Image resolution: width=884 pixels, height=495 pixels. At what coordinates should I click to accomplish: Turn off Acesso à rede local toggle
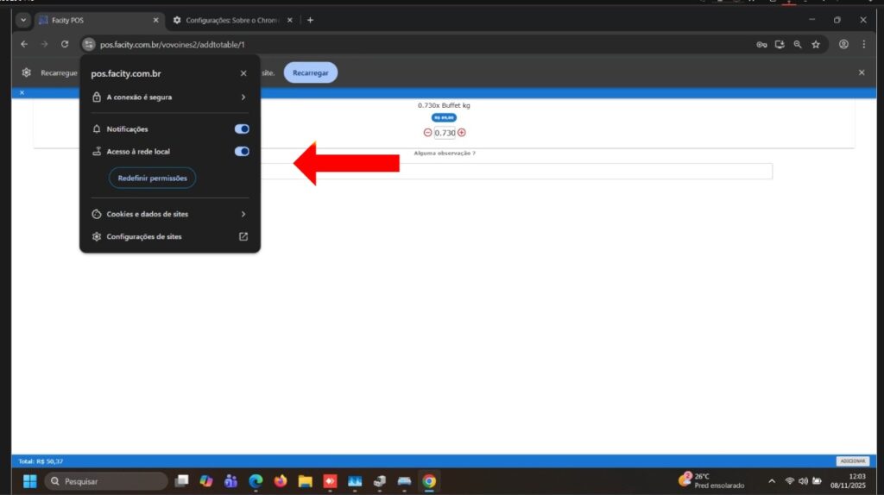coord(242,151)
